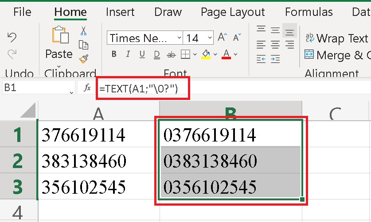Screen dimensions: 371x222
Task: Click the Center horizontal alignment icon
Action: click(x=275, y=45)
